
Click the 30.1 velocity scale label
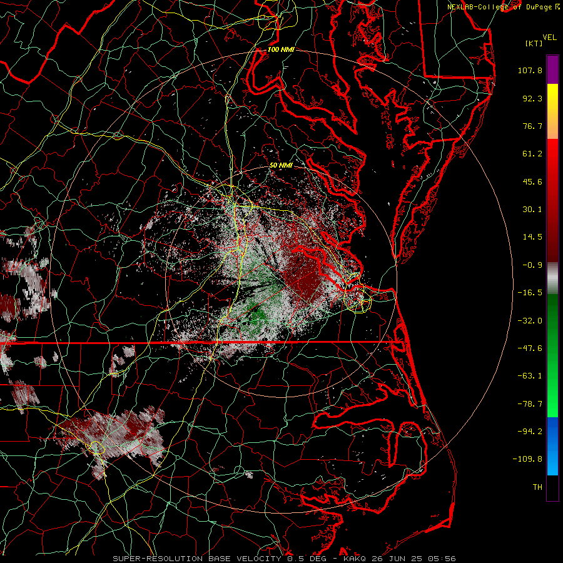[532, 210]
